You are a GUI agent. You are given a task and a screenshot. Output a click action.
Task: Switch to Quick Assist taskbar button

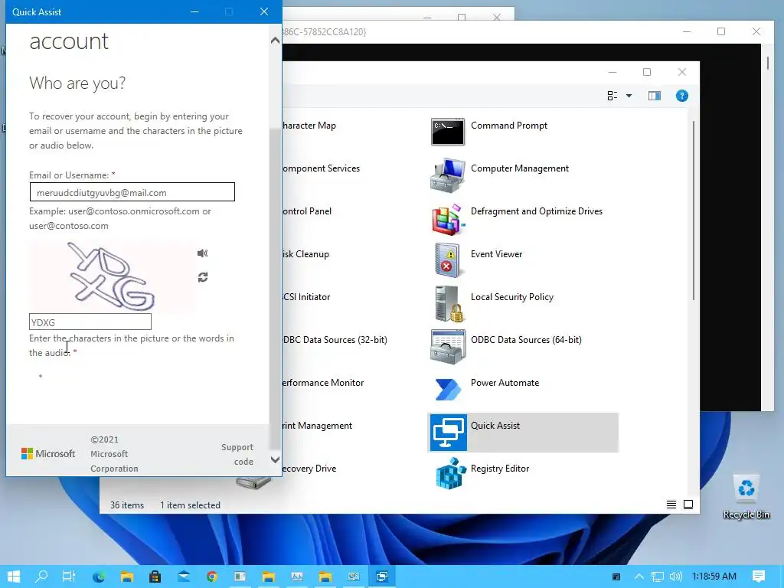tap(382, 577)
